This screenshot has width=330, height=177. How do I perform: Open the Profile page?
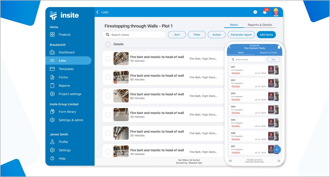point(59,142)
